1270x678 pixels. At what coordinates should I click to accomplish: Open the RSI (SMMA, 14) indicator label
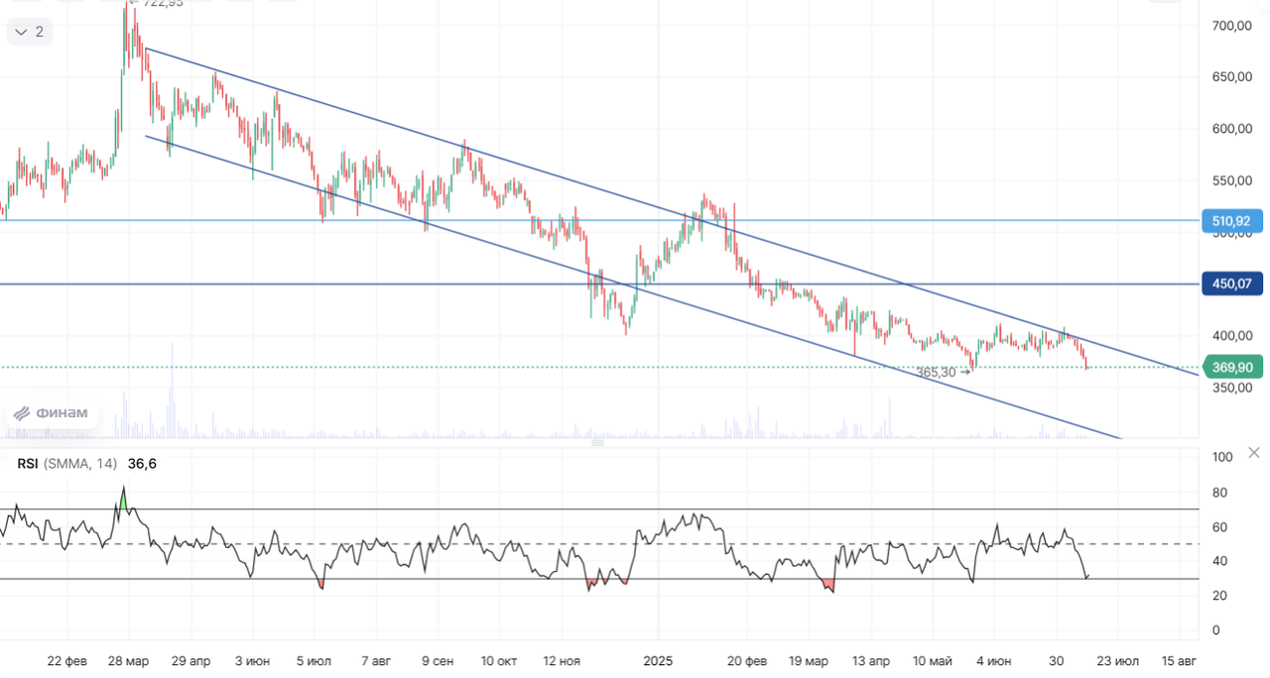(67, 463)
